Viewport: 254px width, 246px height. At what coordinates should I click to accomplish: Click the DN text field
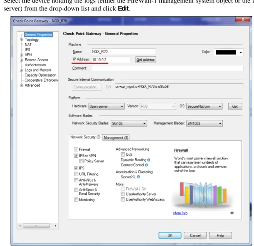point(179,87)
